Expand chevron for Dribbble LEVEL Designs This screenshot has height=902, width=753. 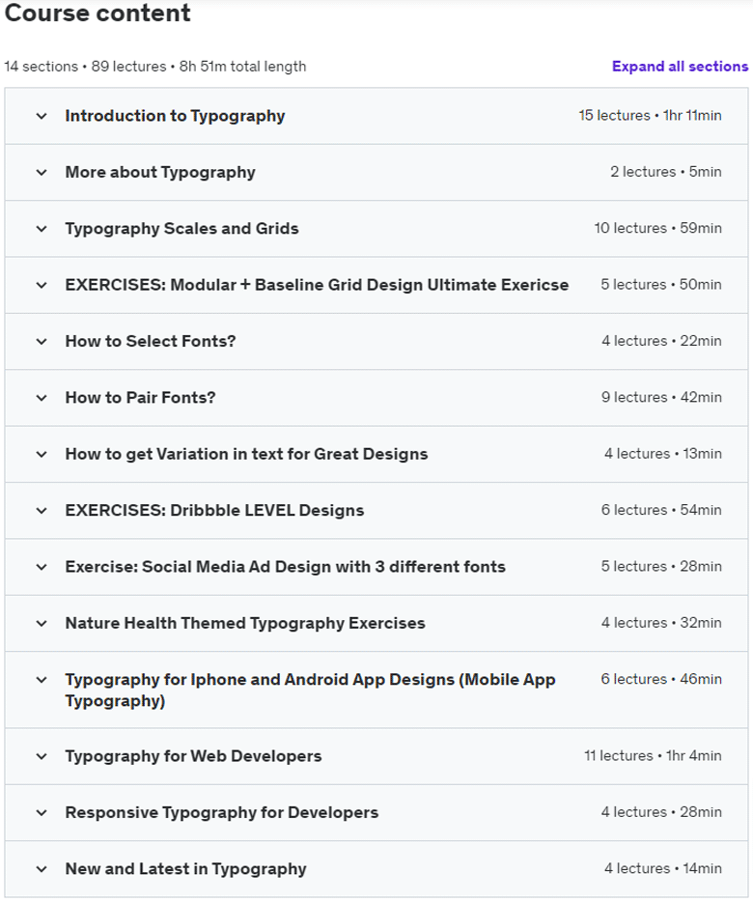point(42,511)
